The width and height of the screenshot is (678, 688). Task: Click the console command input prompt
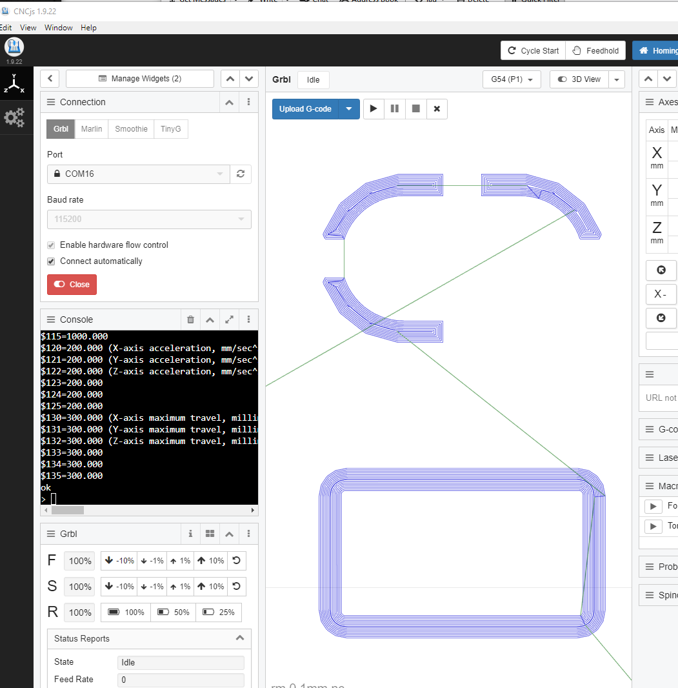point(54,499)
